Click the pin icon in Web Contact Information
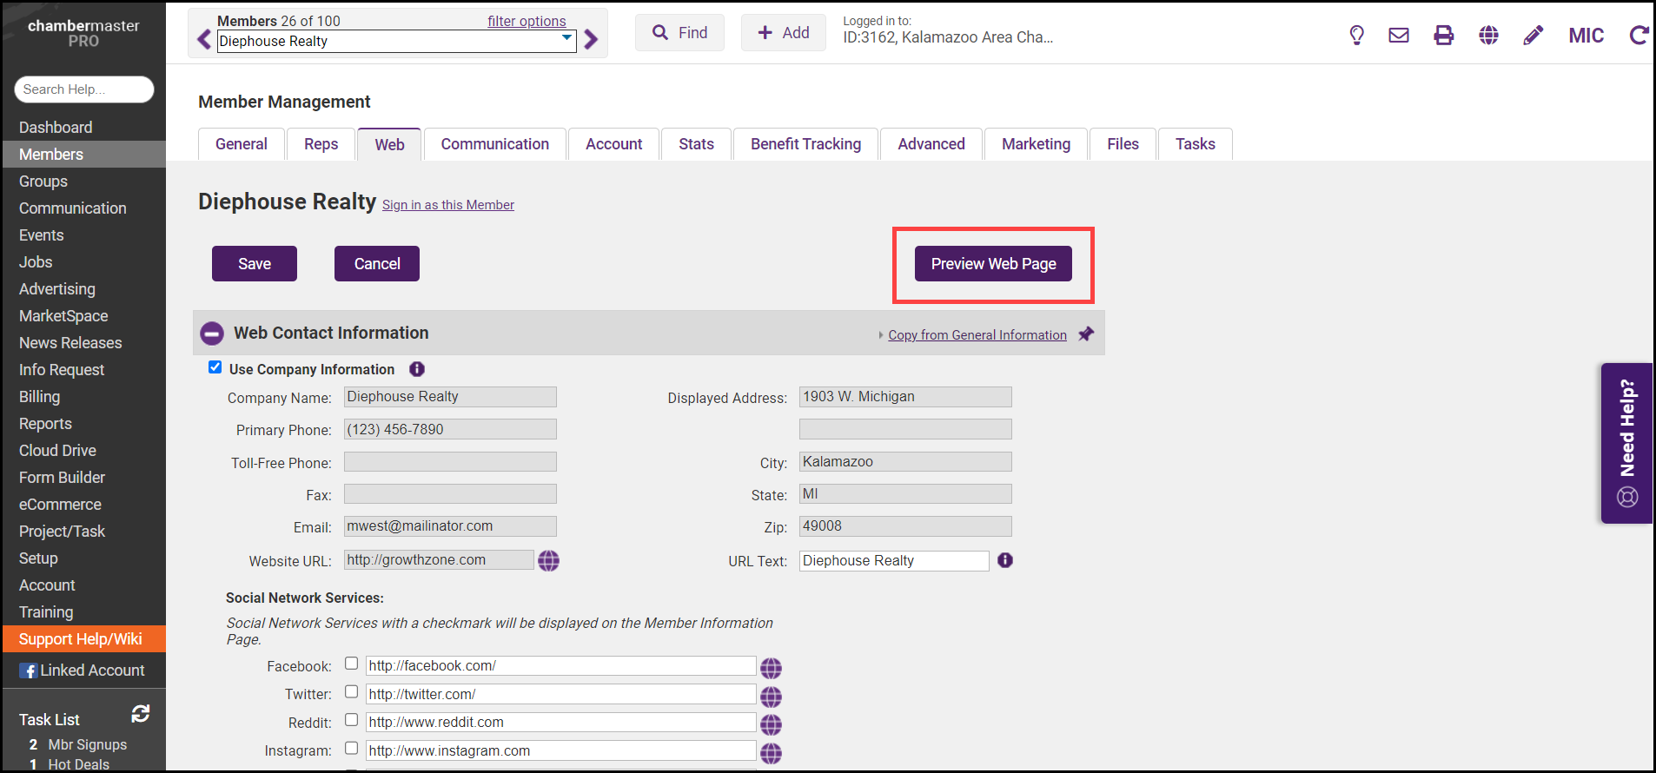 point(1086,334)
